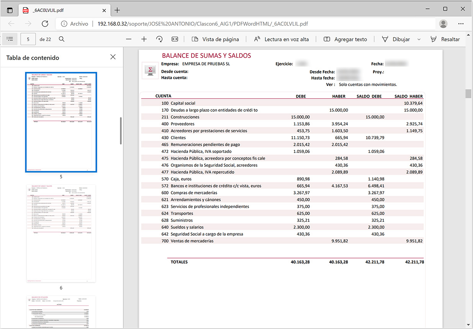The image size is (473, 329).
Task: Start Lectura en voz alta
Action: pyautogui.click(x=282, y=39)
